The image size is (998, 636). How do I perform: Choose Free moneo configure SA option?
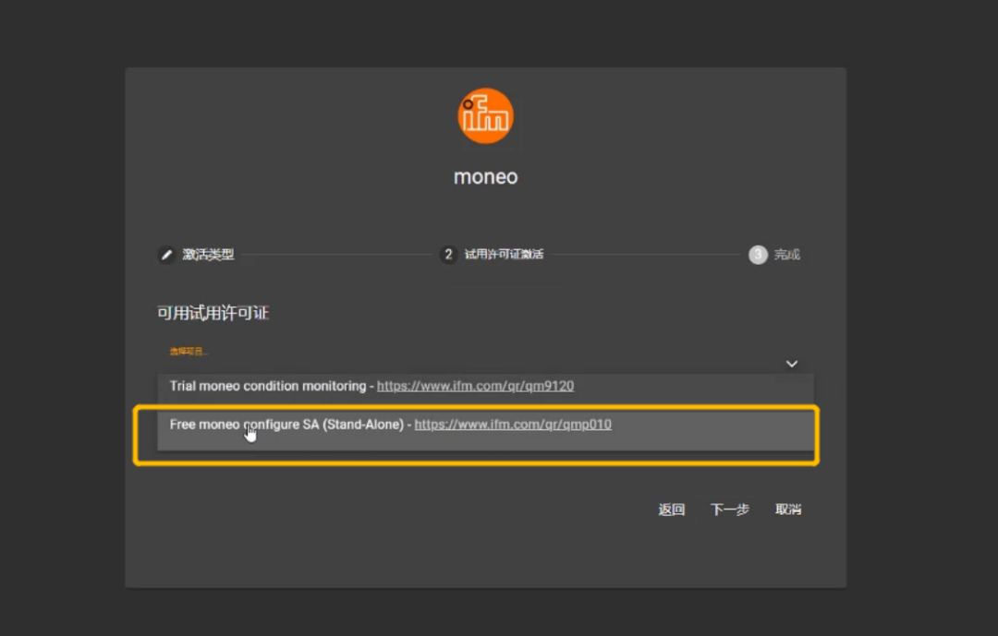(286, 425)
